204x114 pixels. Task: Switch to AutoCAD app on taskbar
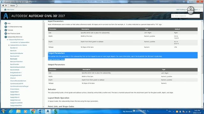(x=48, y=111)
